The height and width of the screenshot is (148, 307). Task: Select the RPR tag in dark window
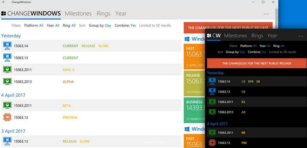click(x=251, y=82)
